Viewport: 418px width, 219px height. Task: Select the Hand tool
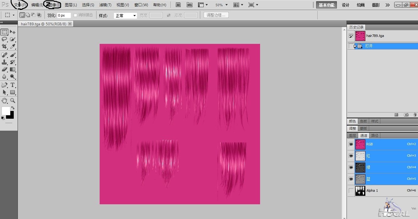4,101
